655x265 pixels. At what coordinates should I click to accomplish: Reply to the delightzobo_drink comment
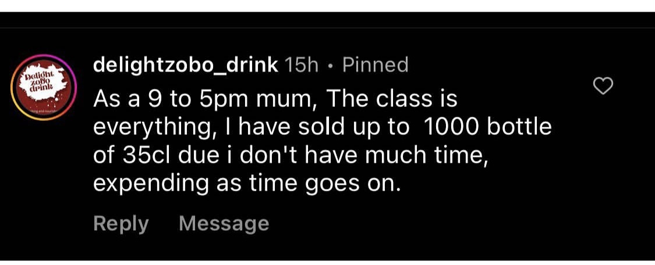(121, 224)
